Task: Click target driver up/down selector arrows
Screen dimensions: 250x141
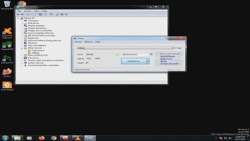Action: pyautogui.click(x=151, y=54)
